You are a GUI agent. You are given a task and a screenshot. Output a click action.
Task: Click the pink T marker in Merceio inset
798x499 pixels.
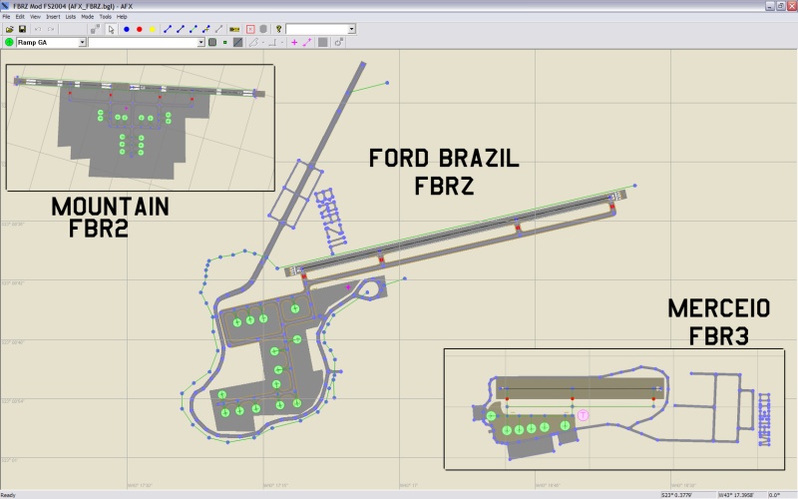click(x=583, y=415)
